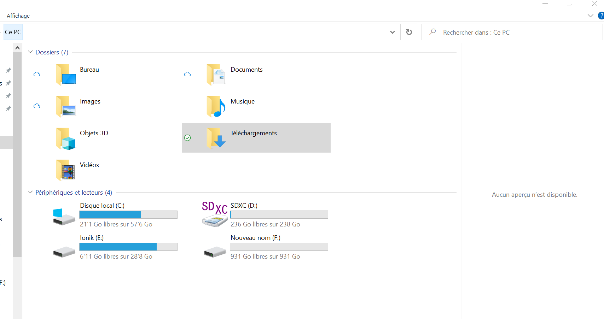The height and width of the screenshot is (319, 604).
Task: Expand the ribbon with the chevron
Action: tap(590, 16)
